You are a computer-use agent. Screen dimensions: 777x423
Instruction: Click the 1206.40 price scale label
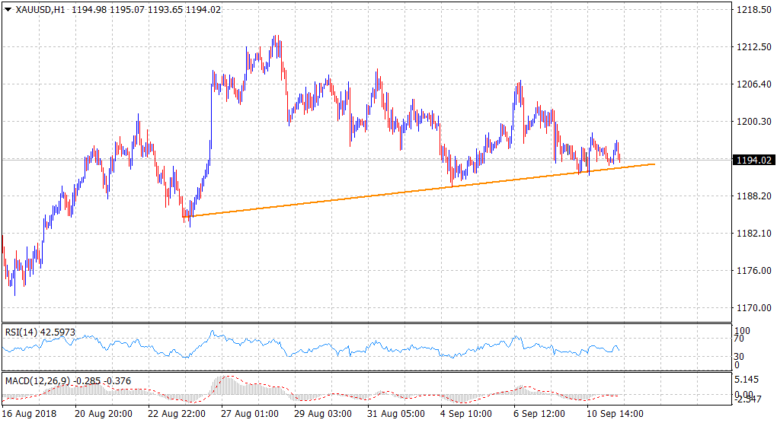point(749,84)
